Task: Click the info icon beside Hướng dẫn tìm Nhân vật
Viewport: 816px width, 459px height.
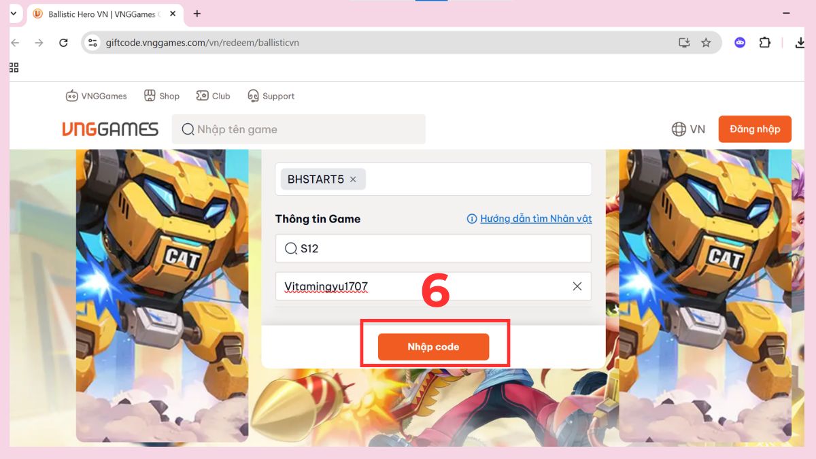Action: click(471, 218)
